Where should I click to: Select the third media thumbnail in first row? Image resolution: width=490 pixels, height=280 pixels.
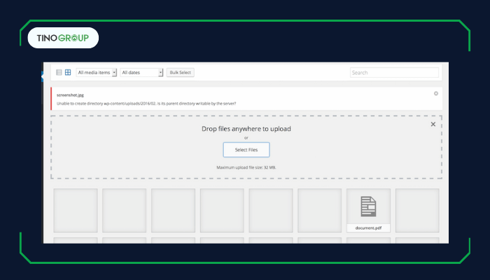[173, 210]
